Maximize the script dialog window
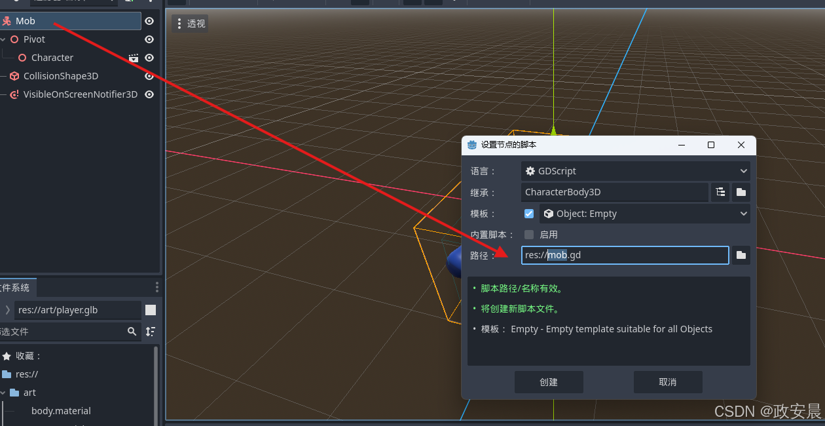The width and height of the screenshot is (825, 426). click(711, 145)
